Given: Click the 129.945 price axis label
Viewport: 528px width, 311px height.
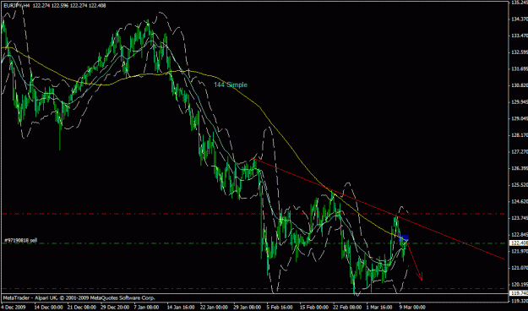Looking at the screenshot, I should (519, 102).
